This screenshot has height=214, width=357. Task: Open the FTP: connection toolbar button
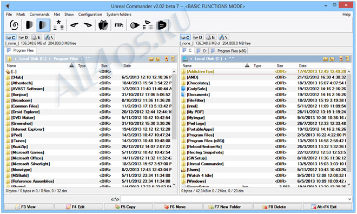(119, 25)
